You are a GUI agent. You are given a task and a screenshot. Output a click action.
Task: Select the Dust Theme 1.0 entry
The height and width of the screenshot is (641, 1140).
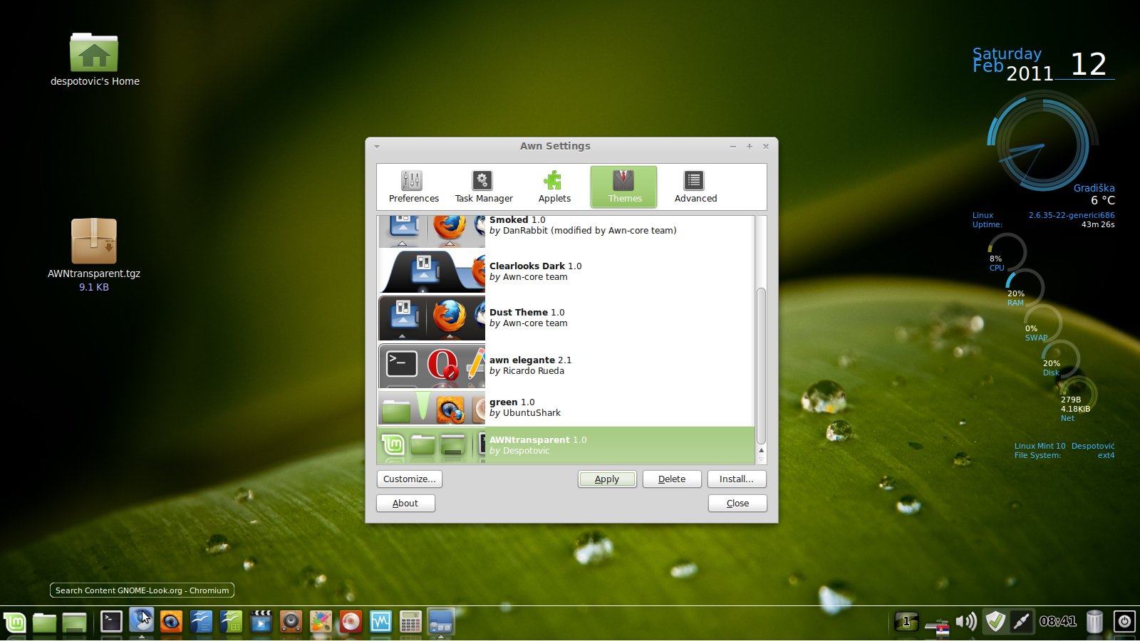(566, 318)
